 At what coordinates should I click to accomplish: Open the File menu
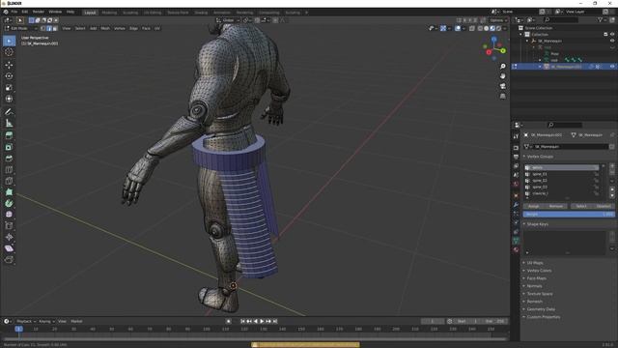[x=14, y=12]
